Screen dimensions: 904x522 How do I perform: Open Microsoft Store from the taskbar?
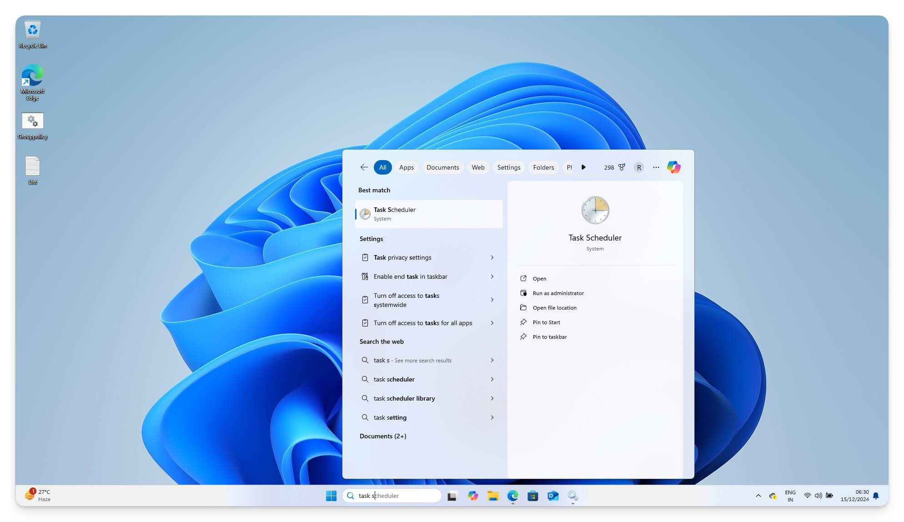[x=533, y=496]
